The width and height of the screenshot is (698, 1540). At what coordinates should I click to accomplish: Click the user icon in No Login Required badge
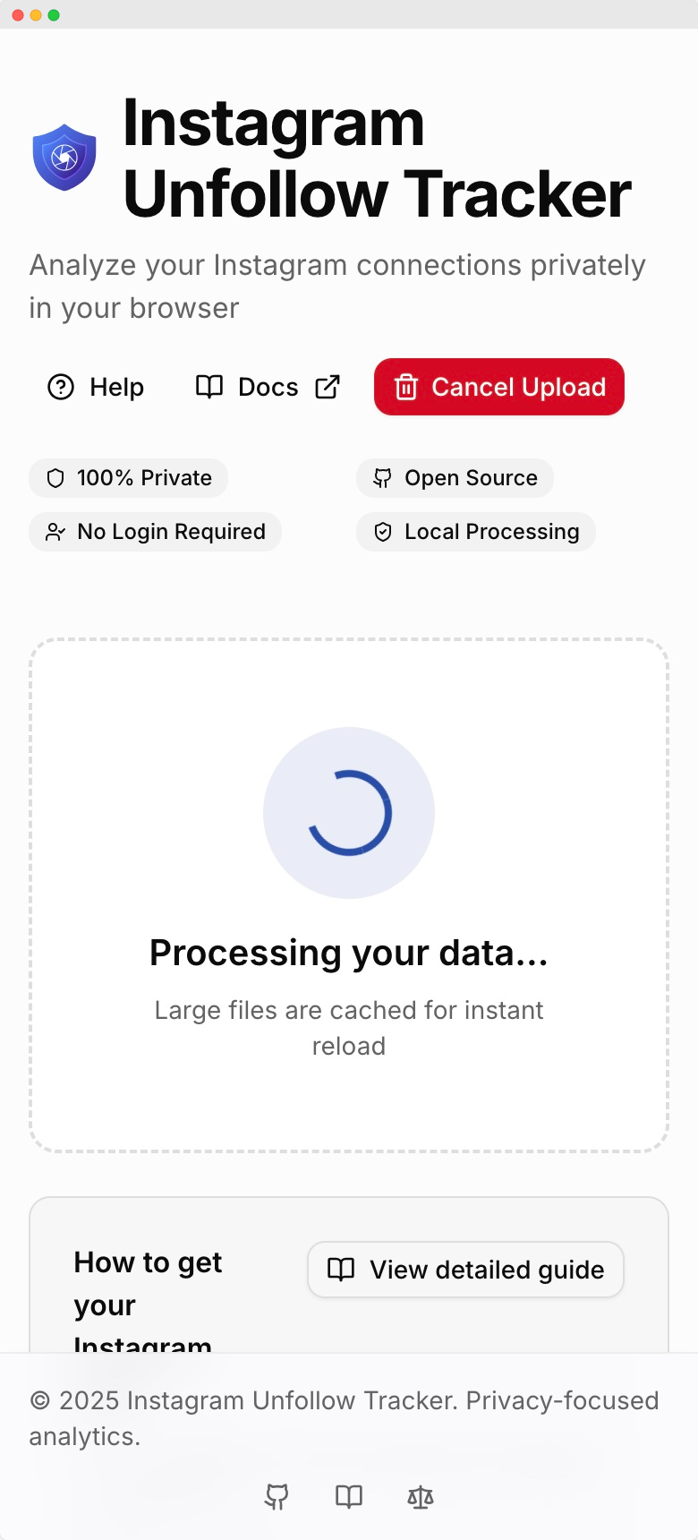55,532
